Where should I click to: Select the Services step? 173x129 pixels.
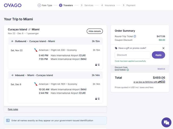(x=87, y=5)
